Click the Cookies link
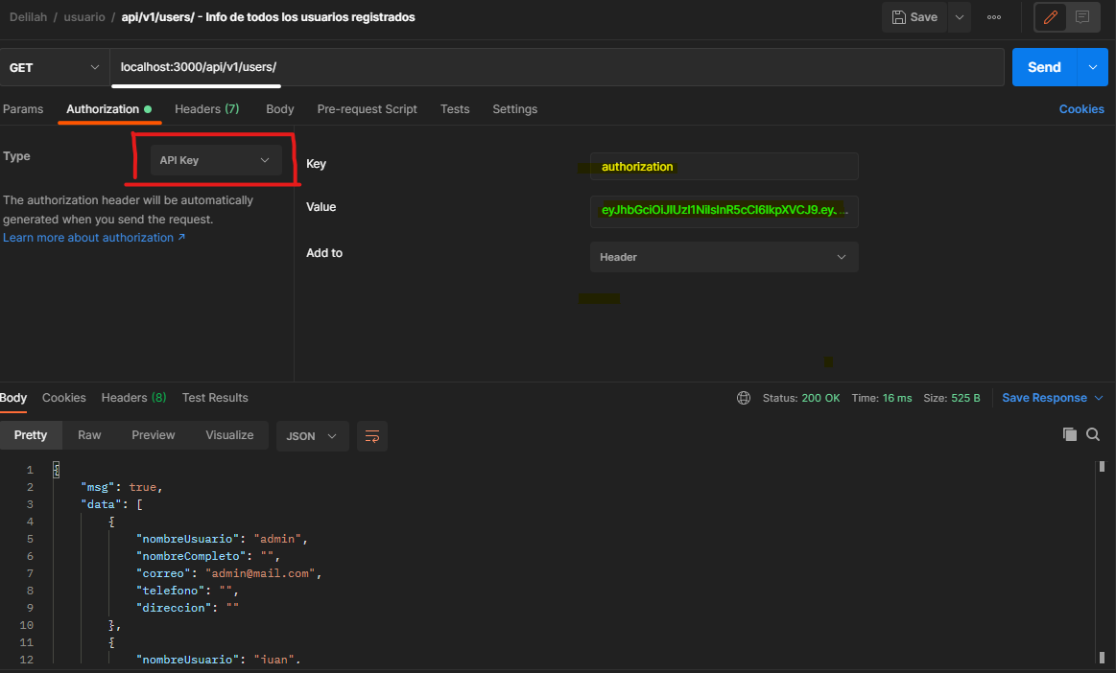The image size is (1116, 673). coord(1081,109)
